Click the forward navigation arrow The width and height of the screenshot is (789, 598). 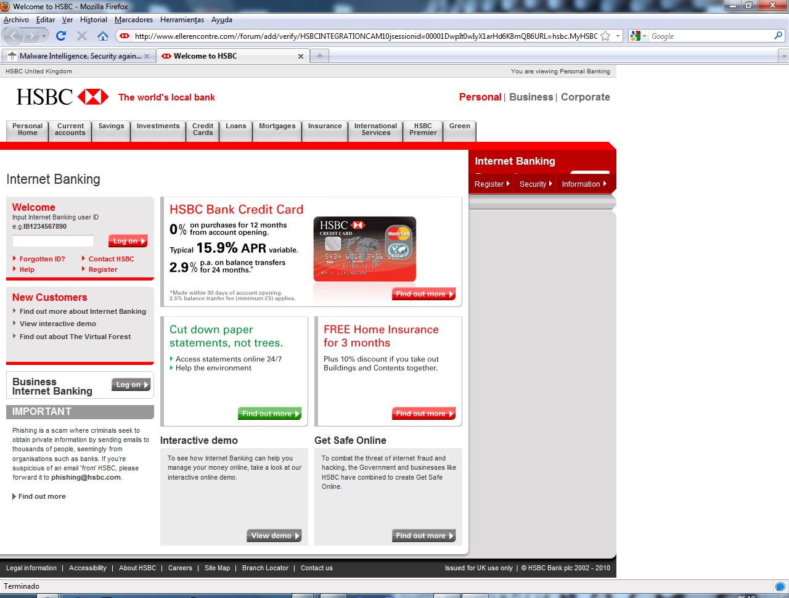tap(32, 36)
